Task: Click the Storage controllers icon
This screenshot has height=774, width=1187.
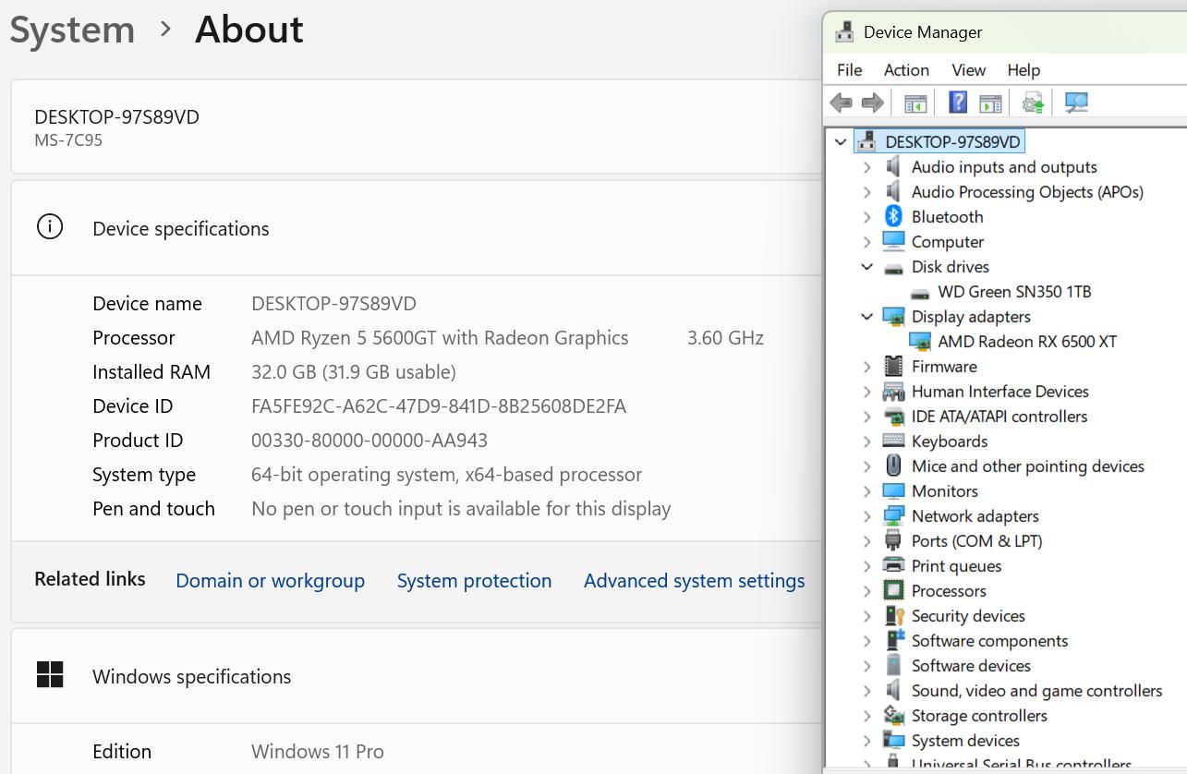Action: coord(893,715)
